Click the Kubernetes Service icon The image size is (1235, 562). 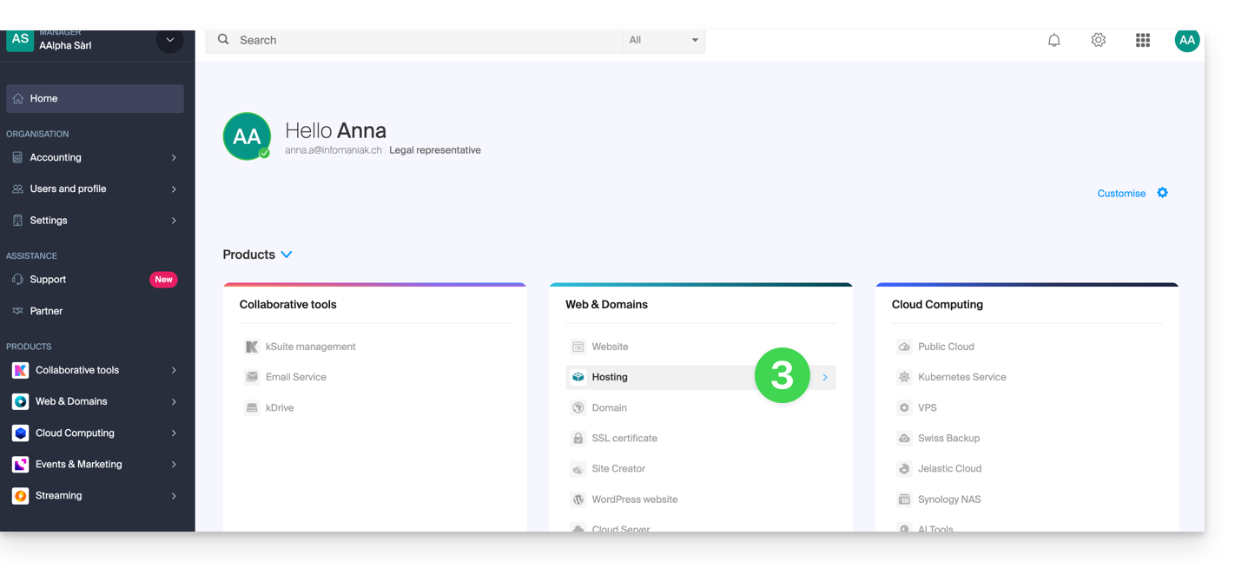904,377
